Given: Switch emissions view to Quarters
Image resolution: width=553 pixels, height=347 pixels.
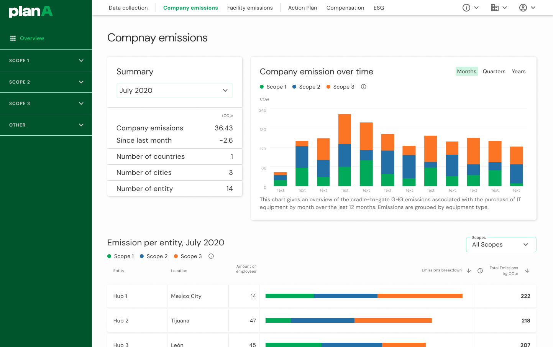Looking at the screenshot, I should [x=494, y=71].
